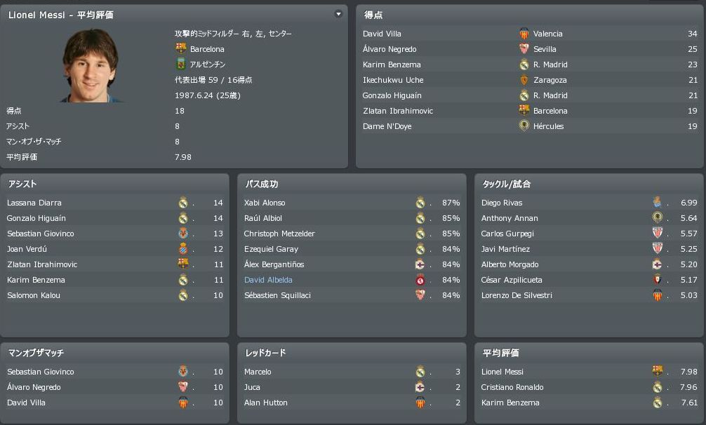Click the Espanyol crest next to Joan Verdú
Image resolution: width=706 pixels, height=425 pixels.
pos(183,249)
